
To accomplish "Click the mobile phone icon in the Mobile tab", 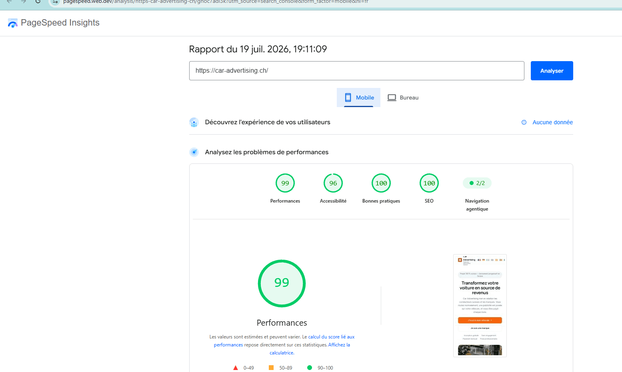I will pyautogui.click(x=348, y=97).
